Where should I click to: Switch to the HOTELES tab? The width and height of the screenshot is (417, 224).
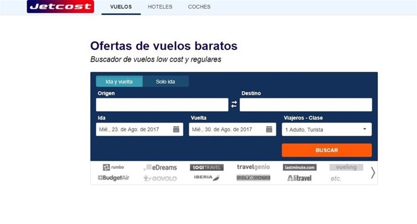tap(160, 7)
